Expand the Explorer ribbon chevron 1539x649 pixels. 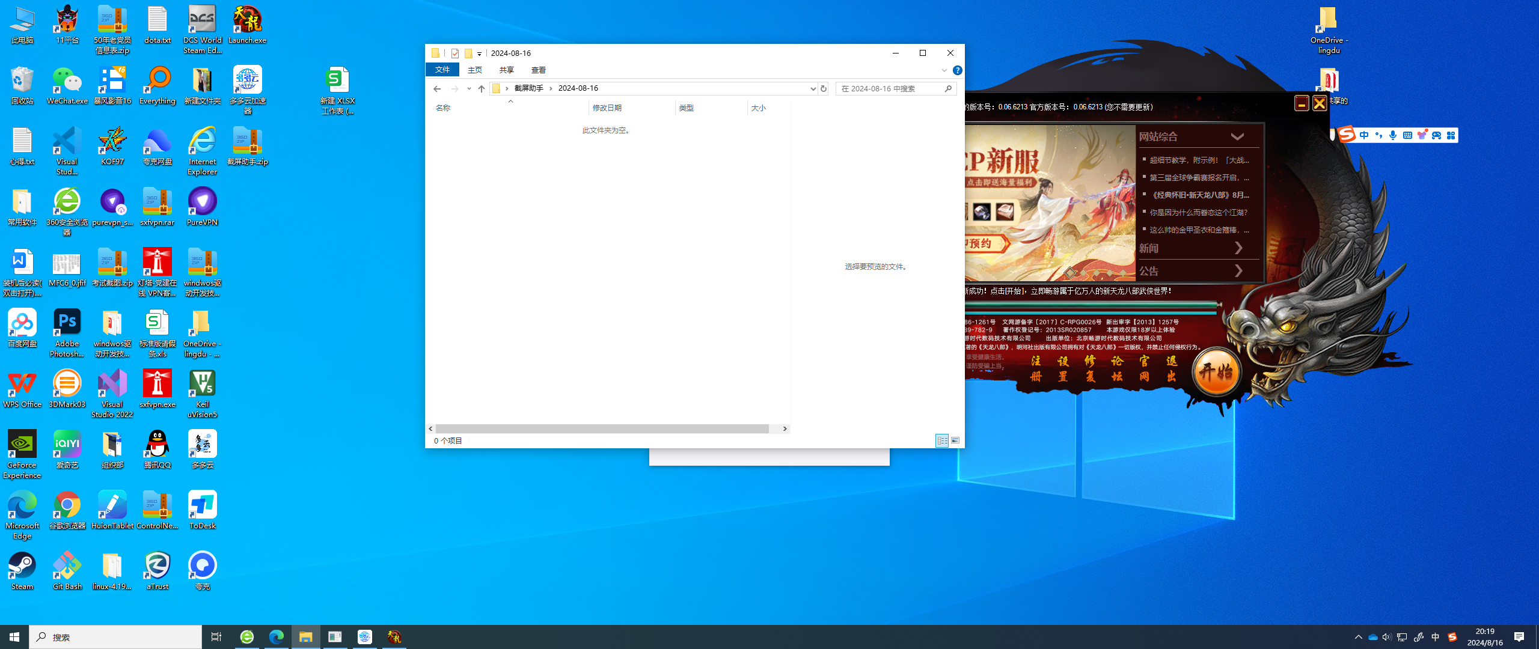pyautogui.click(x=944, y=70)
